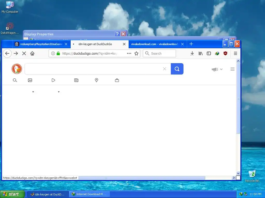265x198 pixels.
Task: Click the taskbar clock showing 11:58 PM
Action: pos(255,194)
